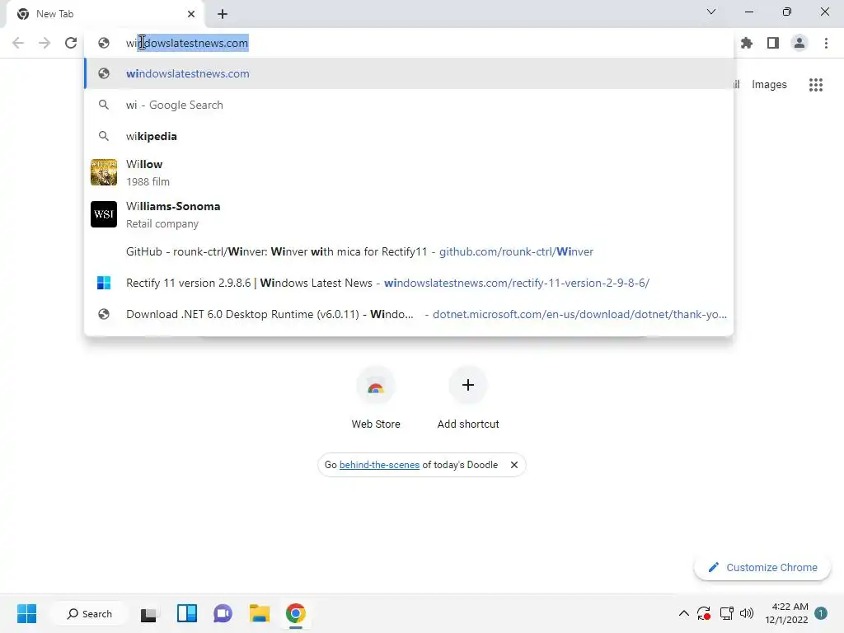844x633 pixels.
Task: Open the Windows Start menu
Action: click(26, 613)
